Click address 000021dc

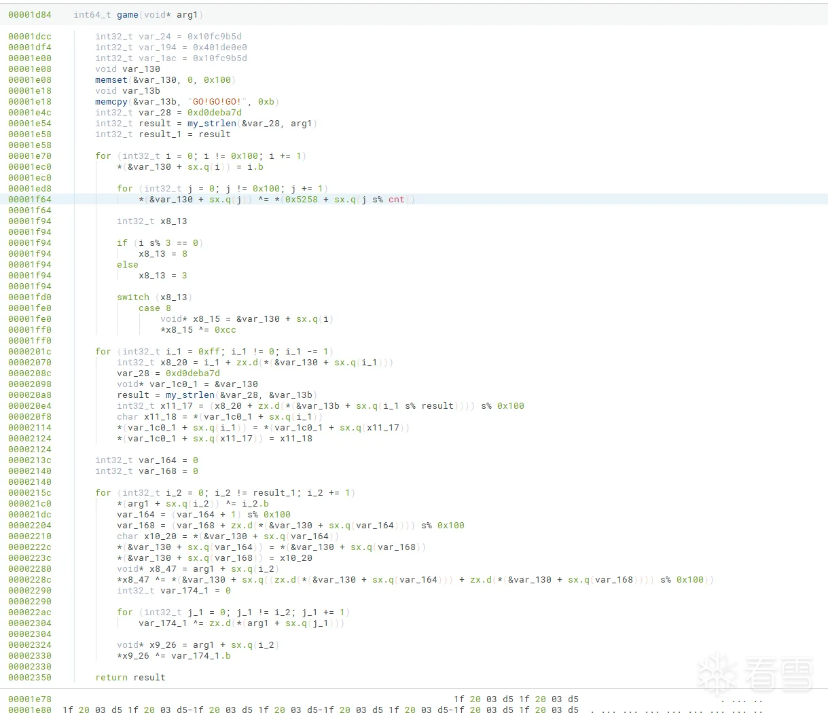29,515
